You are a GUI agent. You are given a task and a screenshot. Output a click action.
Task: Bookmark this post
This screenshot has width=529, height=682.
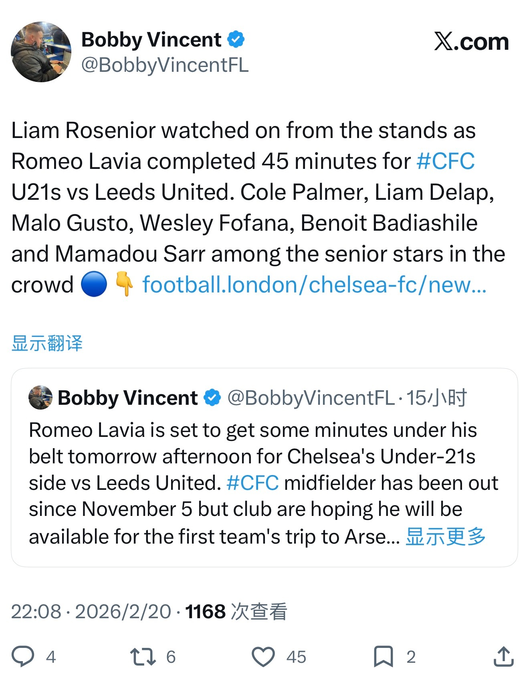pyautogui.click(x=383, y=656)
